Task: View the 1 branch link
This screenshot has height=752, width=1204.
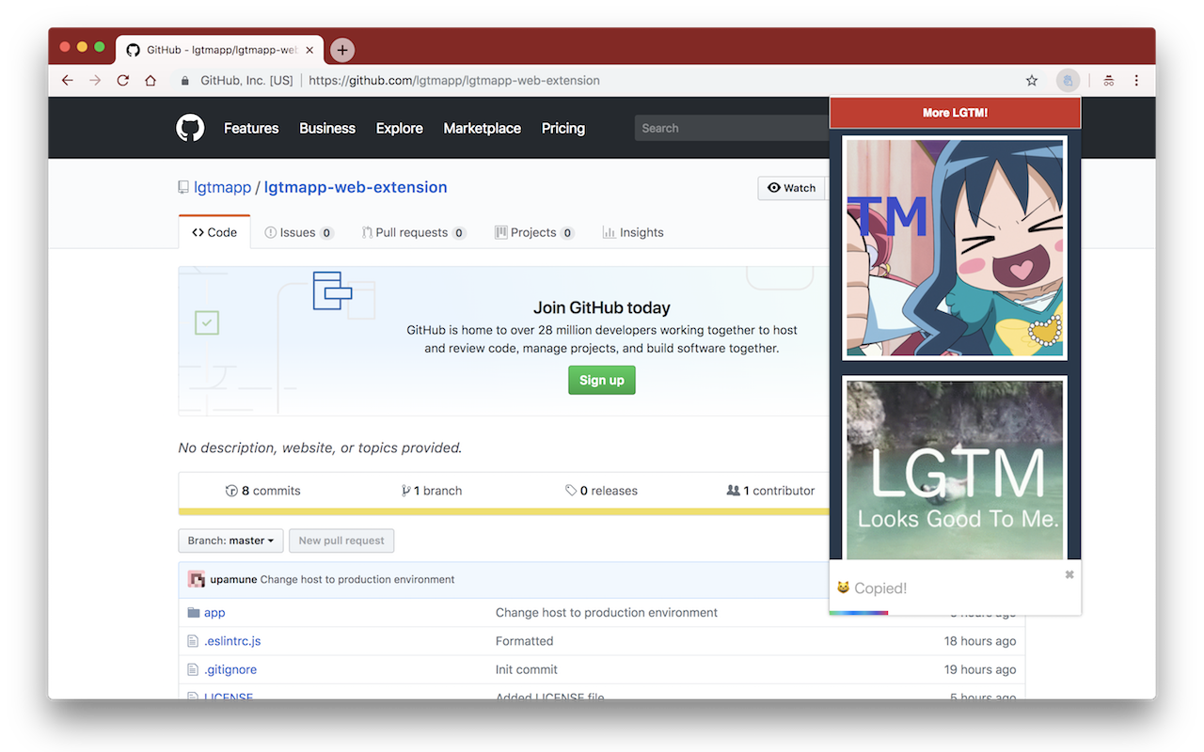Action: [x=432, y=491]
